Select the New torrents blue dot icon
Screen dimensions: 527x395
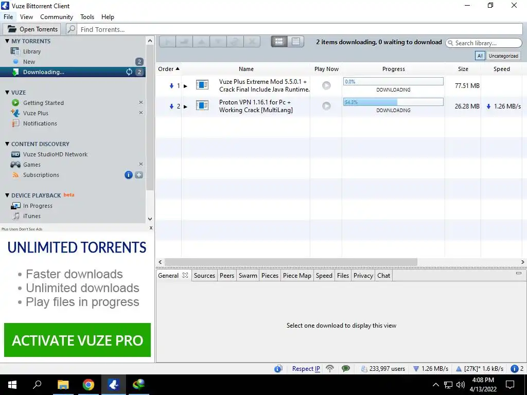tap(15, 62)
